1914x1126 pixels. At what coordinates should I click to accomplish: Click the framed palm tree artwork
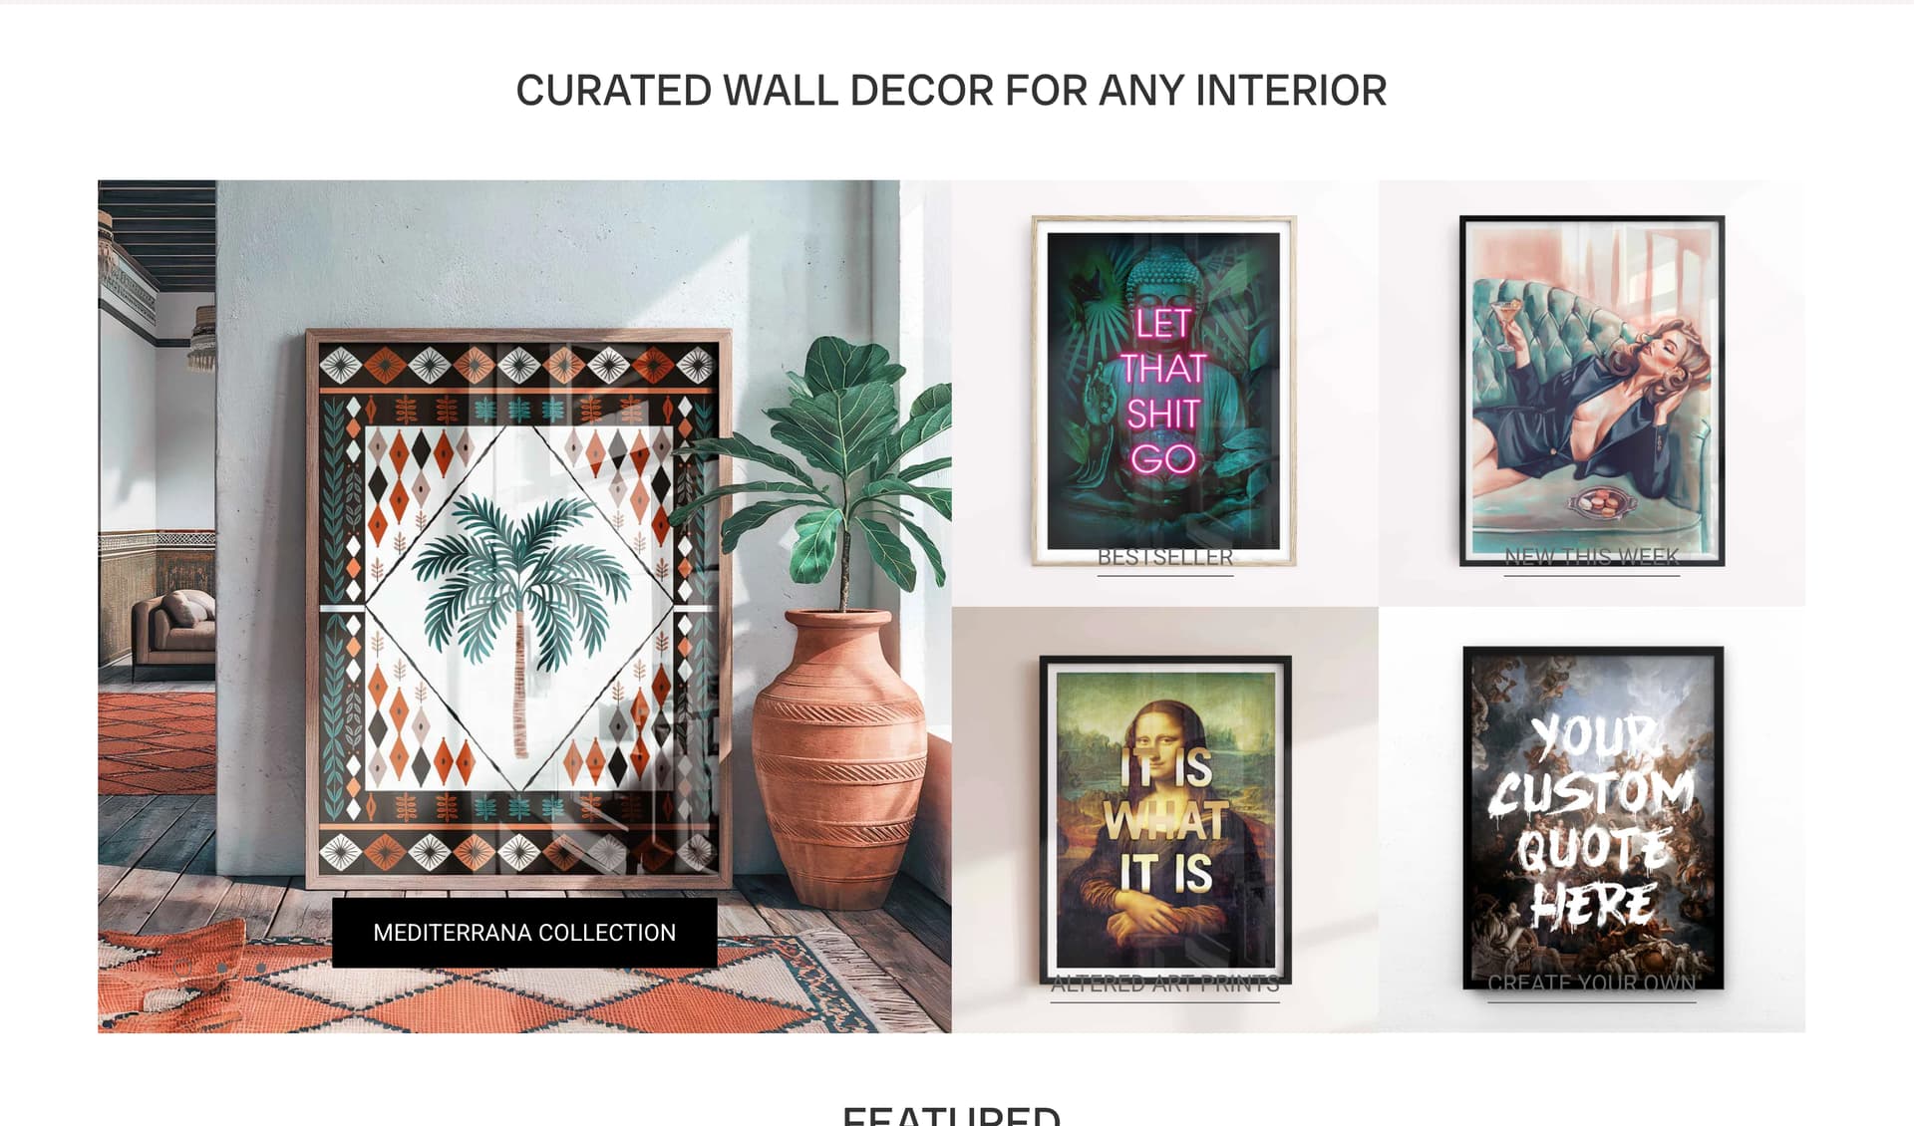(x=518, y=608)
